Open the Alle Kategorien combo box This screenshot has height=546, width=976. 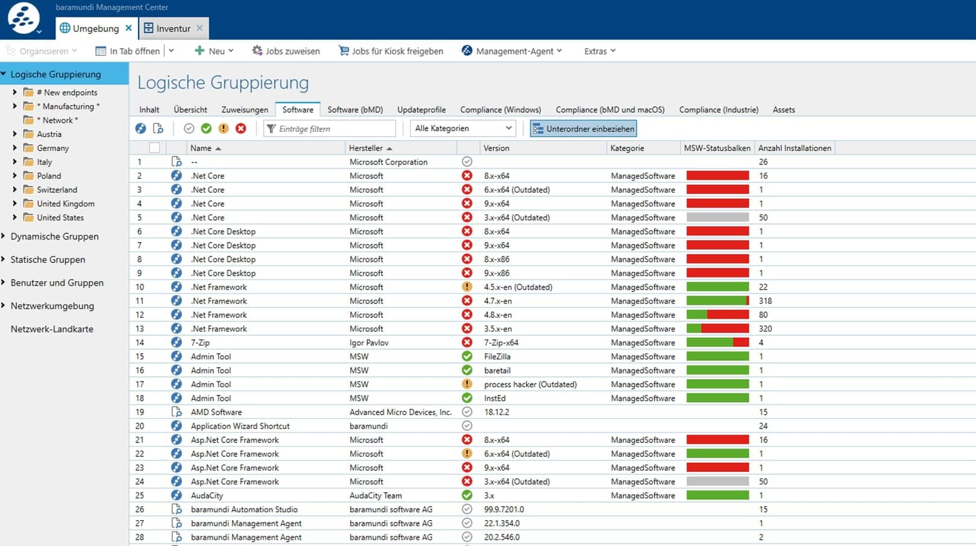point(463,128)
